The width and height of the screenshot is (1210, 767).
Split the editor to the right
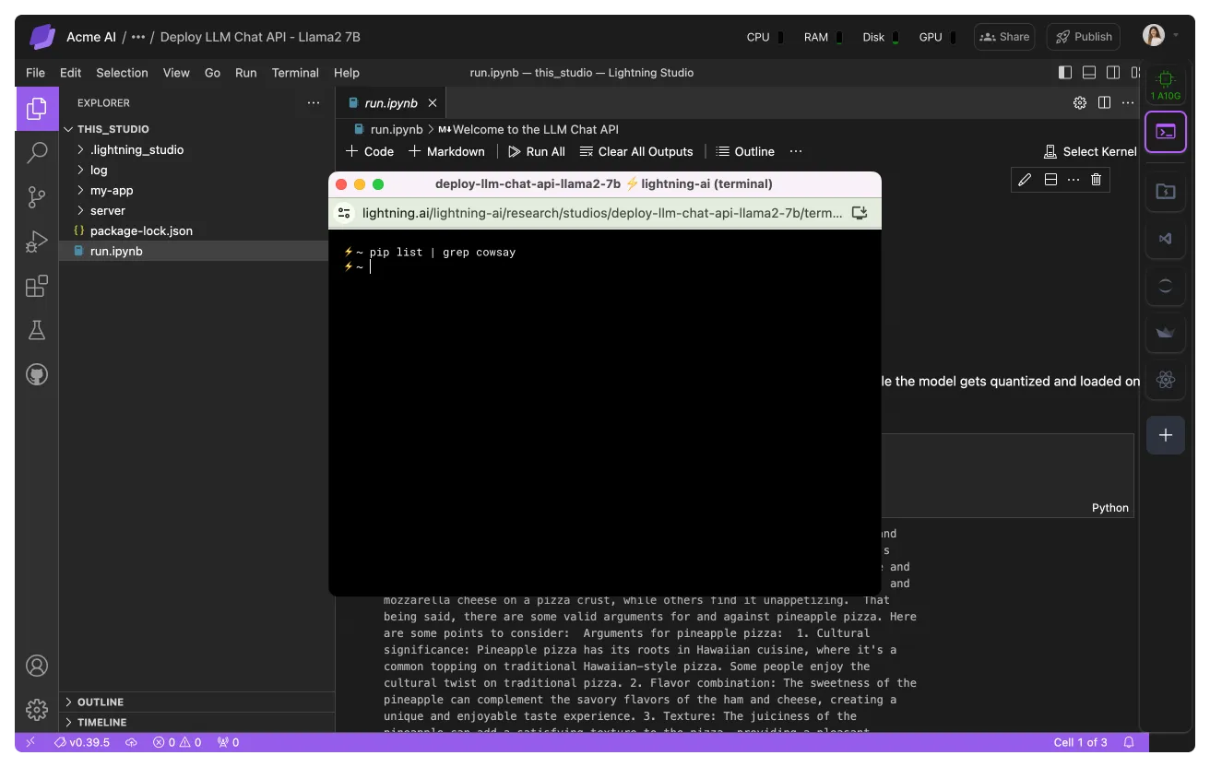[x=1104, y=103]
